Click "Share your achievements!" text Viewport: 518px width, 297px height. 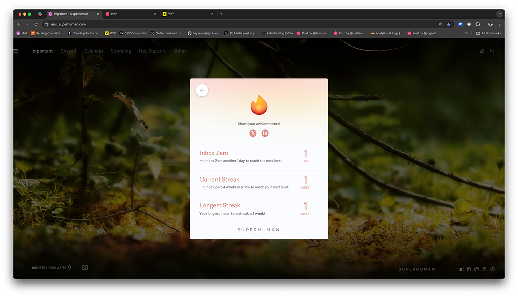click(x=258, y=124)
